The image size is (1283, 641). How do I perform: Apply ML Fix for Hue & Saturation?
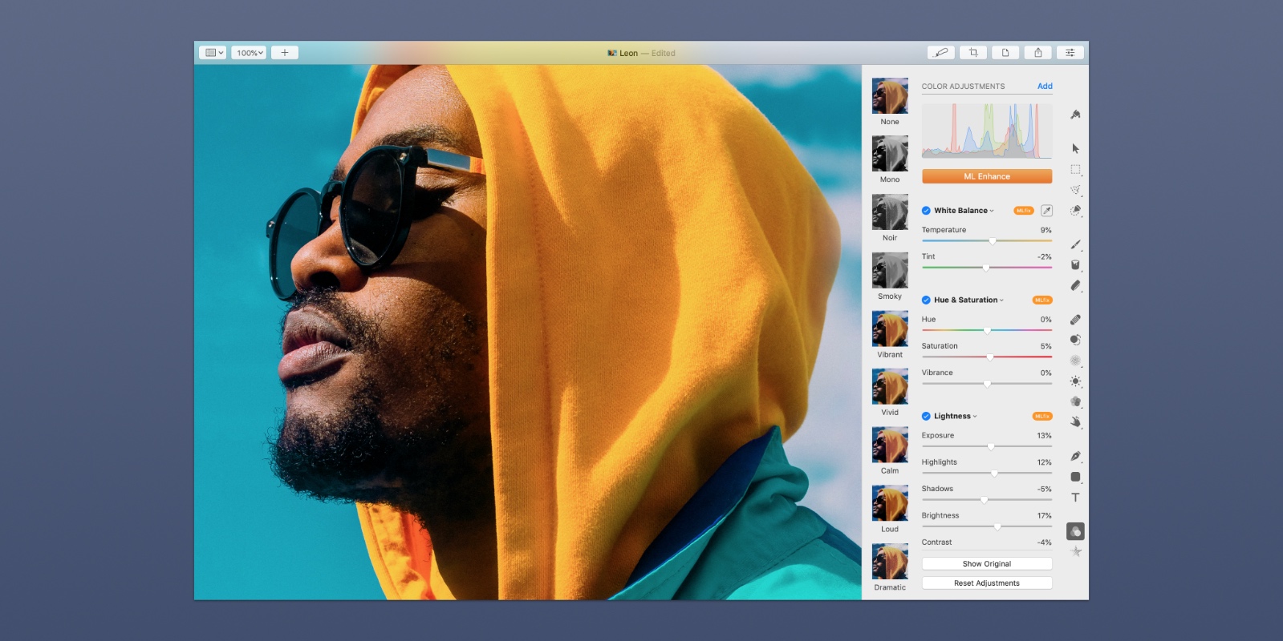click(1041, 300)
